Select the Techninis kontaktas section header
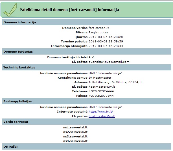Viewport: 173px width, 151px height. pos(87,67)
